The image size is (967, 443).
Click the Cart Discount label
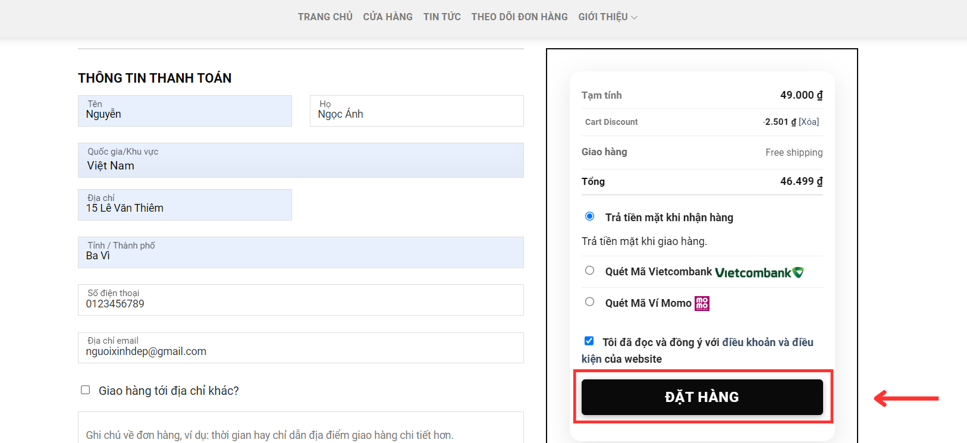tap(611, 122)
